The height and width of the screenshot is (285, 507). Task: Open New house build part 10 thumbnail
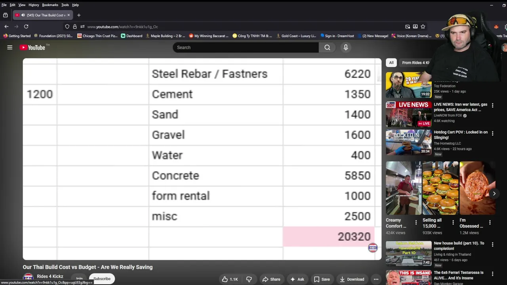pyautogui.click(x=409, y=253)
